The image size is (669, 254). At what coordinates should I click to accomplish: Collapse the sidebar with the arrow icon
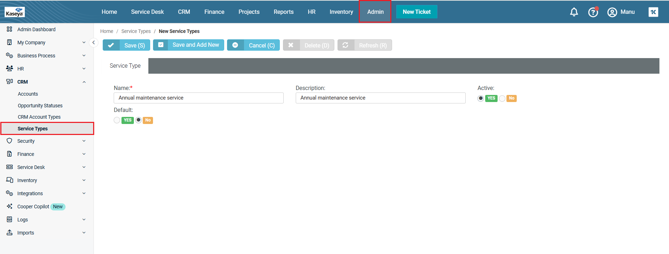[x=93, y=43]
